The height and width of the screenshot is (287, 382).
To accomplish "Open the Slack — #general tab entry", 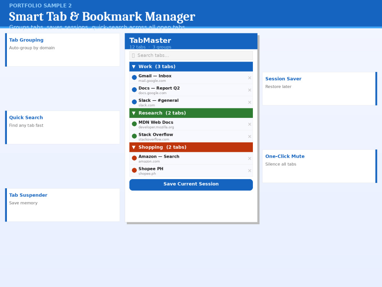I will pyautogui.click(x=191, y=102).
